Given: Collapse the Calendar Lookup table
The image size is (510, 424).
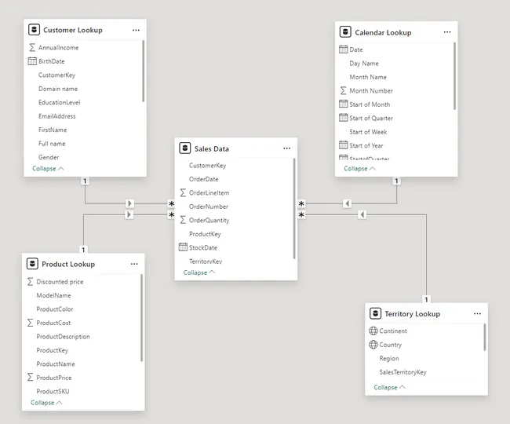Looking at the screenshot, I should [x=359, y=169].
